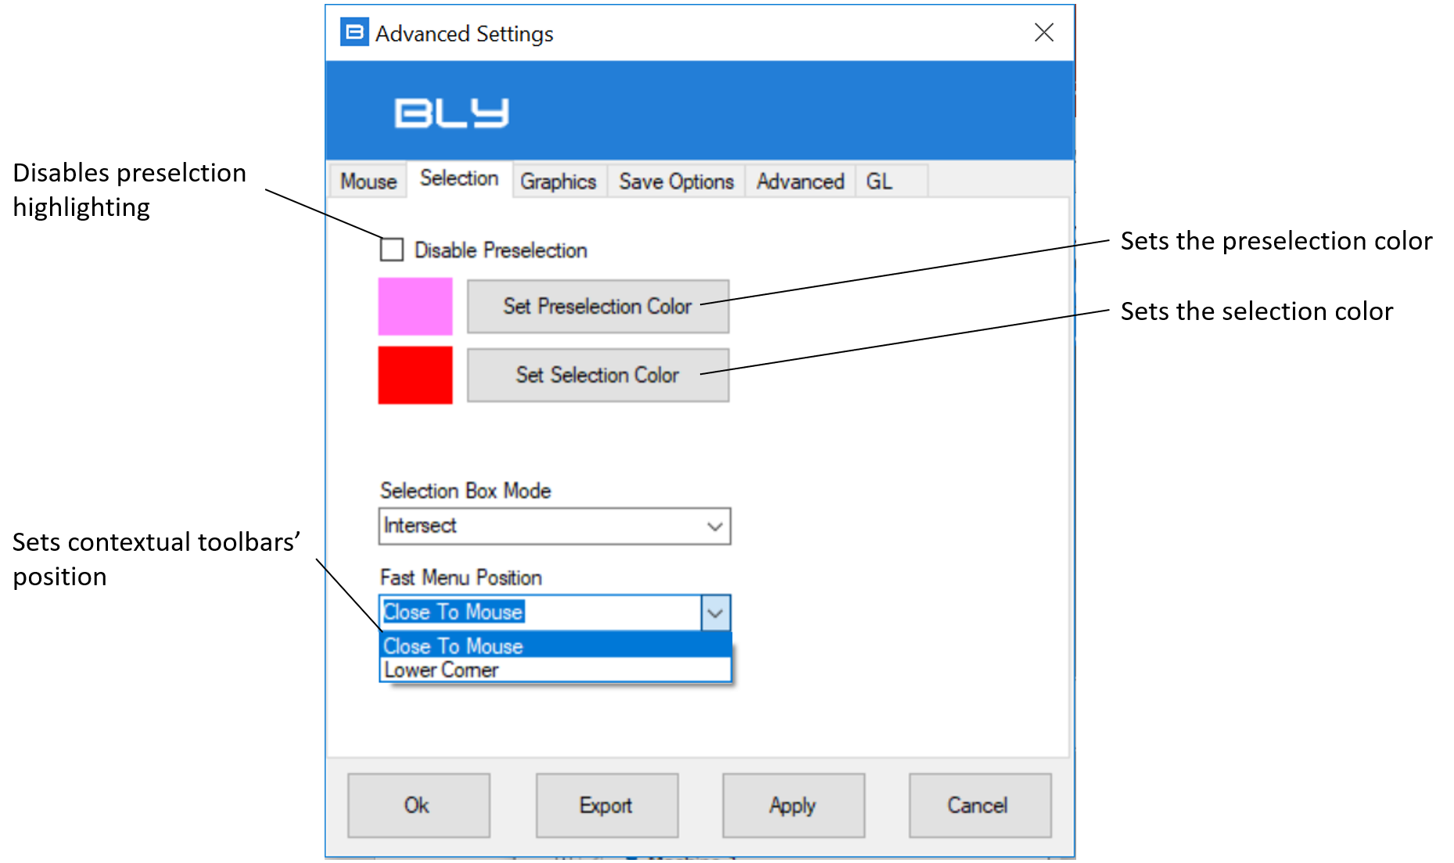
Task: Click the BLY logo in the blue banner
Action: (451, 113)
